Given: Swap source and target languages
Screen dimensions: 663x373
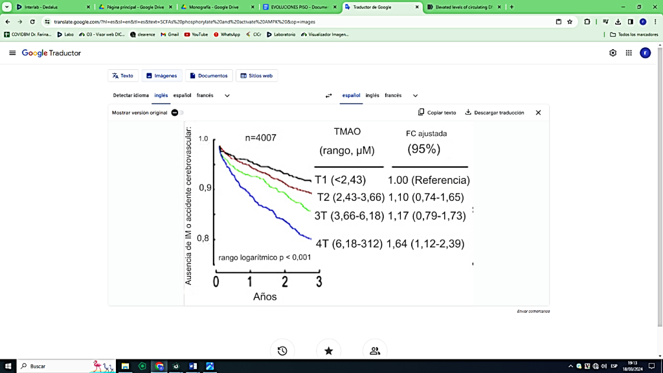Looking at the screenshot, I should (328, 96).
